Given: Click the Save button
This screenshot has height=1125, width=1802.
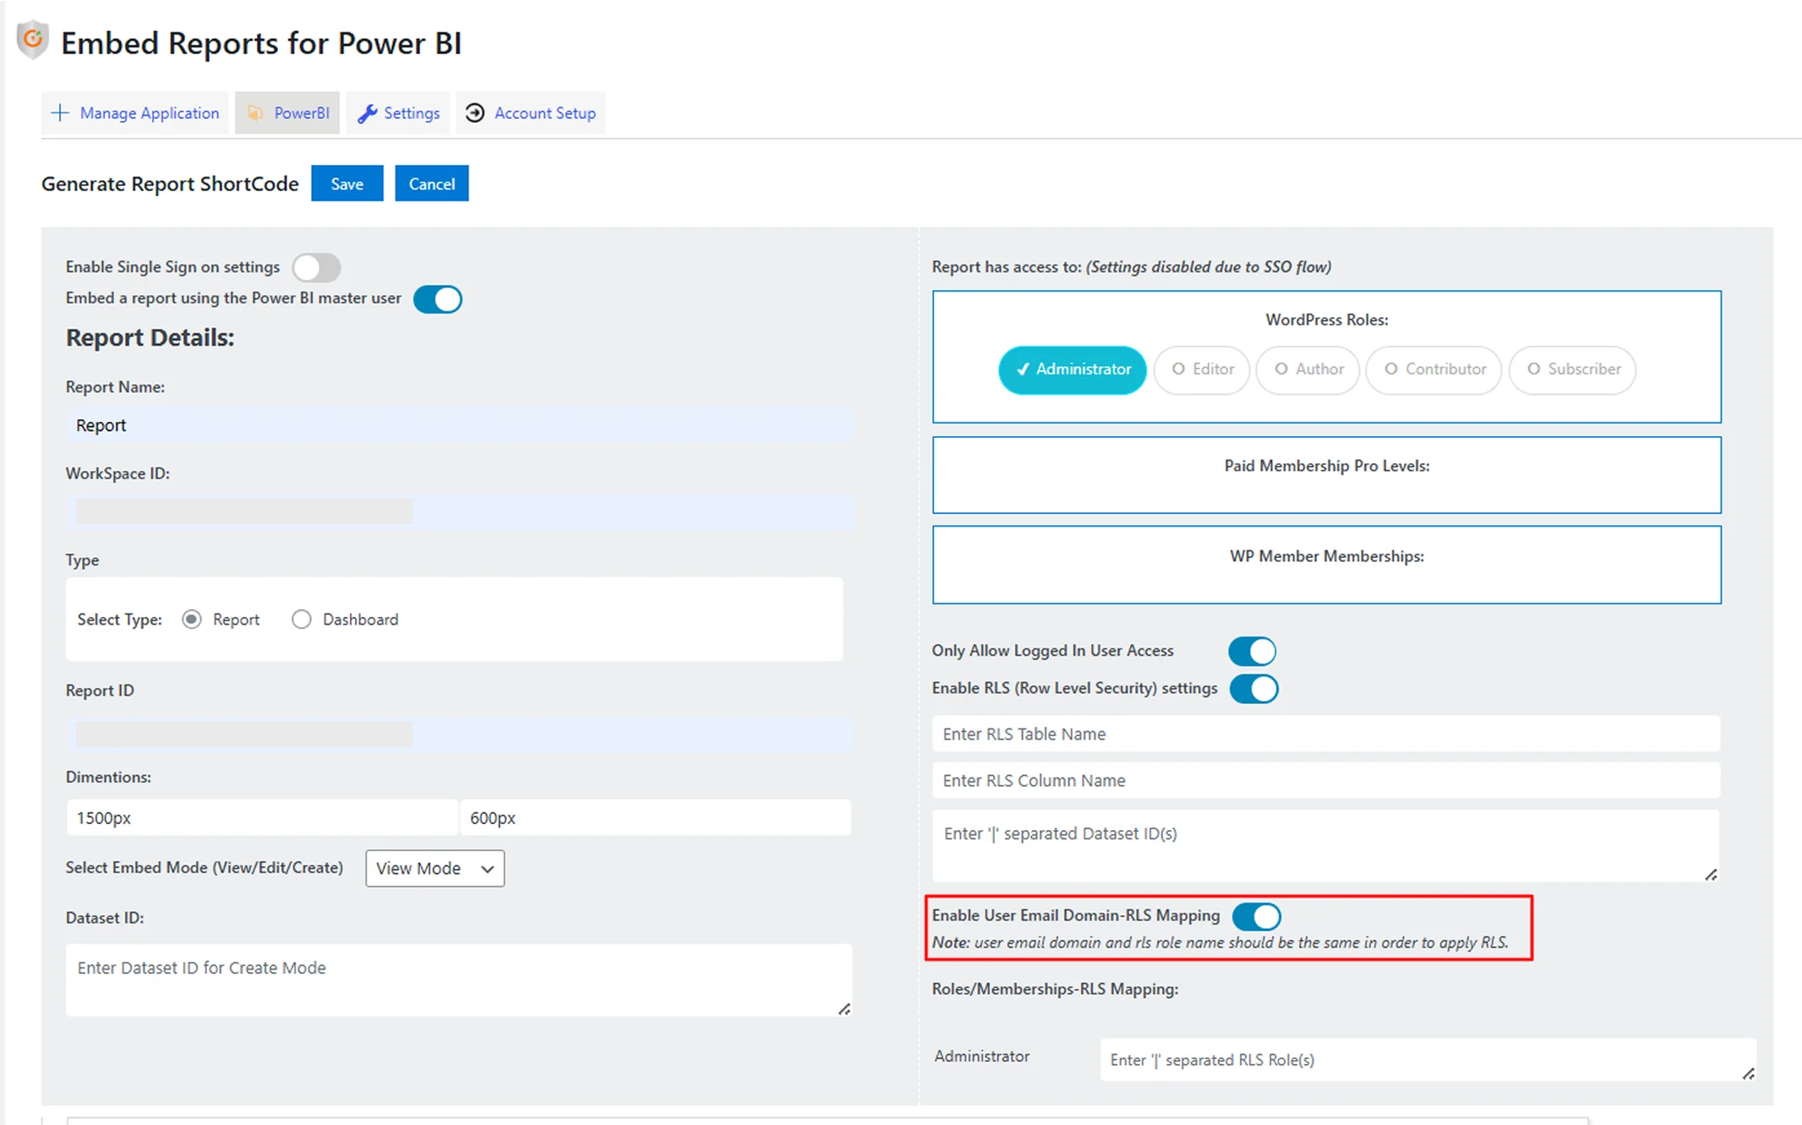Looking at the screenshot, I should click(x=347, y=183).
